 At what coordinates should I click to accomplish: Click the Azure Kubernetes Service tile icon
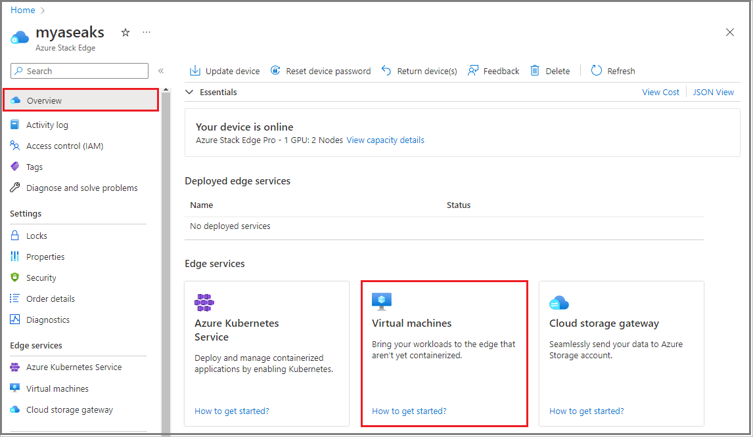(204, 302)
